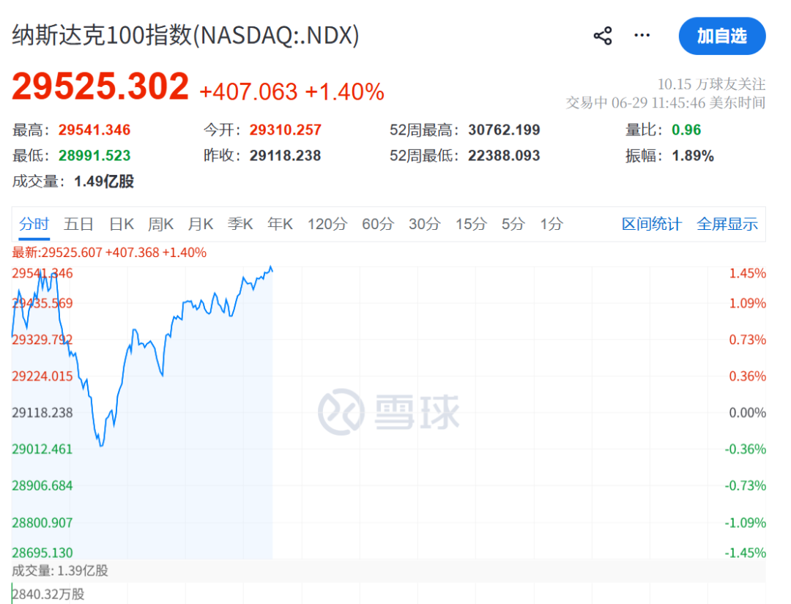Click the 加自选 button
The width and height of the screenshot is (791, 604).
pyautogui.click(x=722, y=36)
